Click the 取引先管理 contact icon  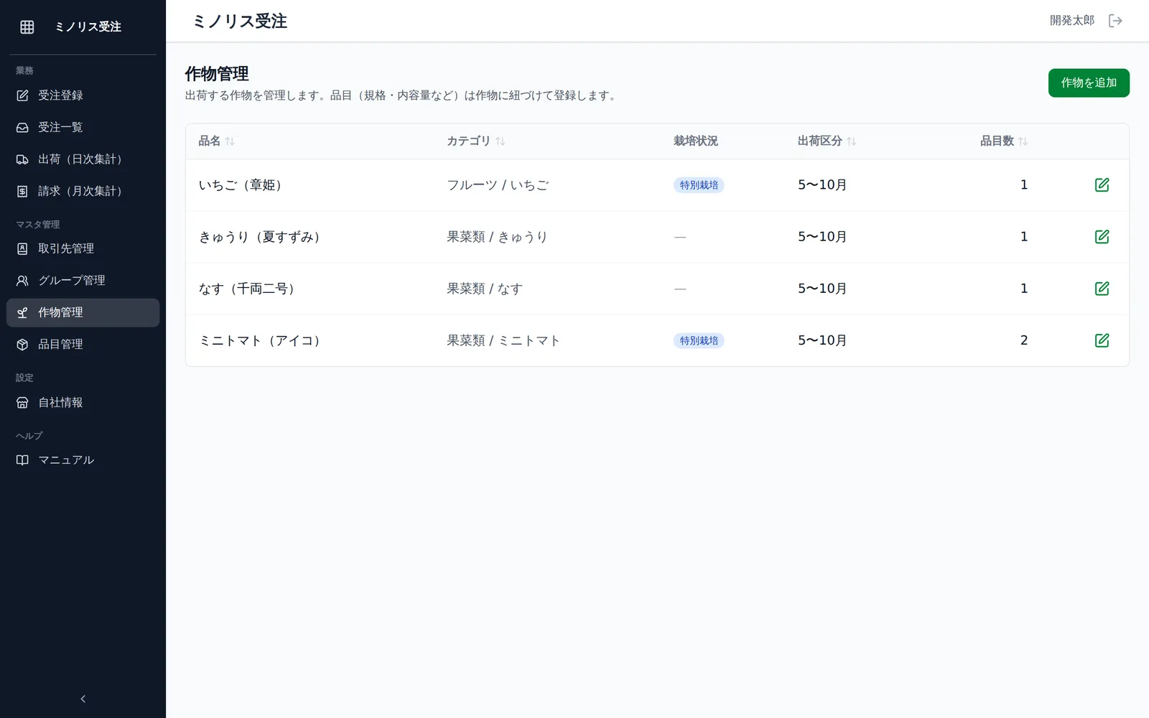[x=22, y=248]
